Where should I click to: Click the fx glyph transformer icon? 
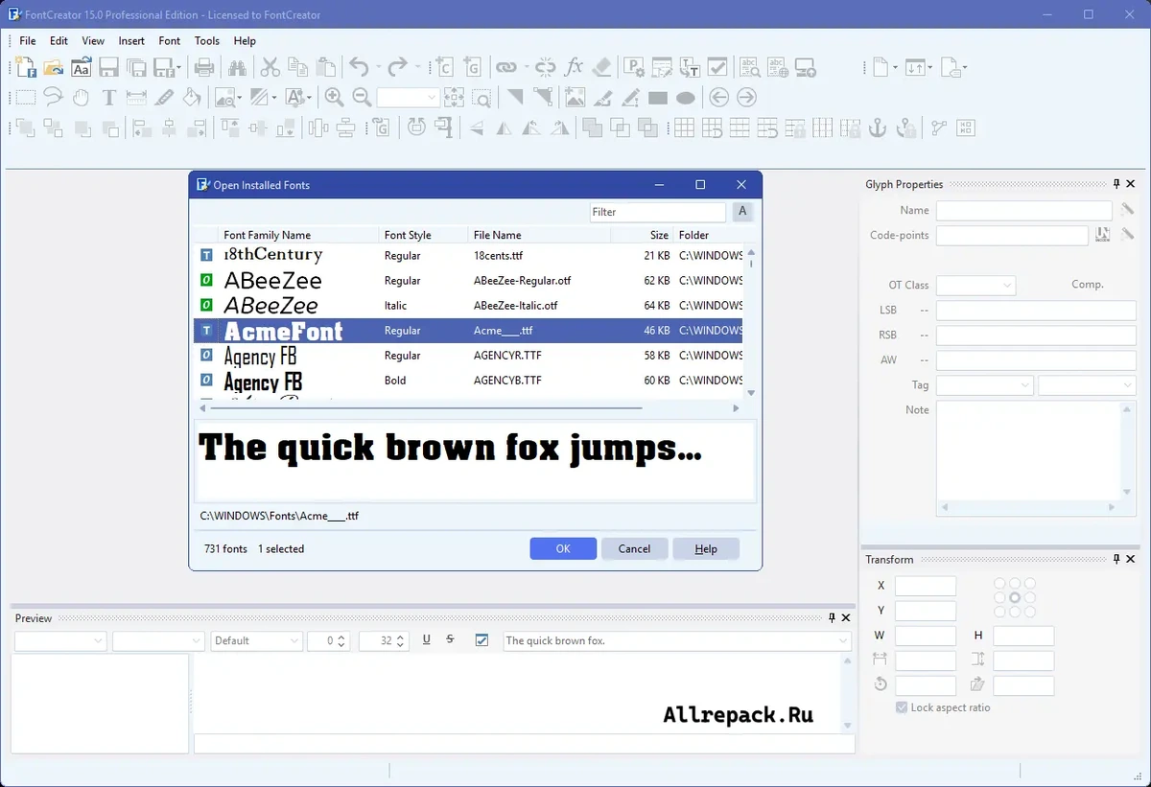tap(574, 67)
